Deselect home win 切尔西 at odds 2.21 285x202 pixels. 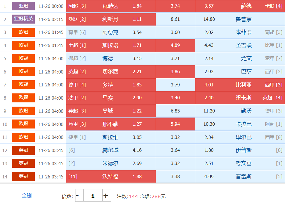click(111, 72)
